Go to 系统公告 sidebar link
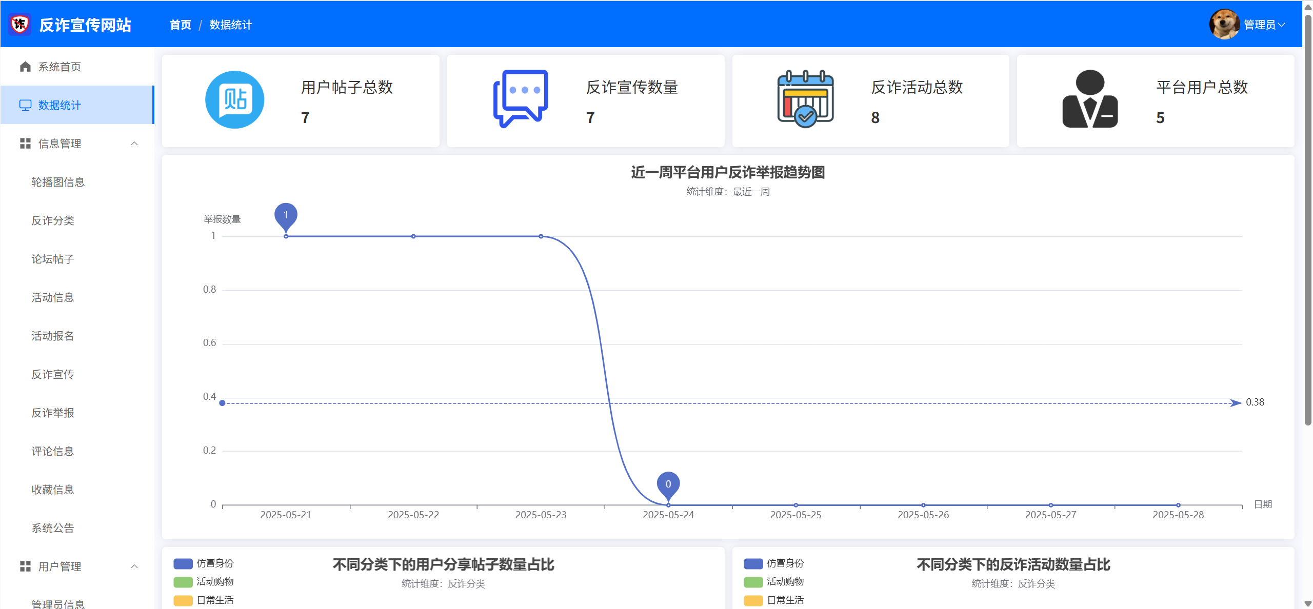1313x609 pixels. click(53, 528)
